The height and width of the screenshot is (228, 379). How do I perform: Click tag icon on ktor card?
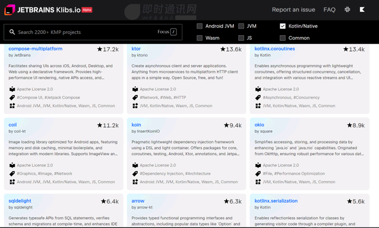tap(135, 97)
